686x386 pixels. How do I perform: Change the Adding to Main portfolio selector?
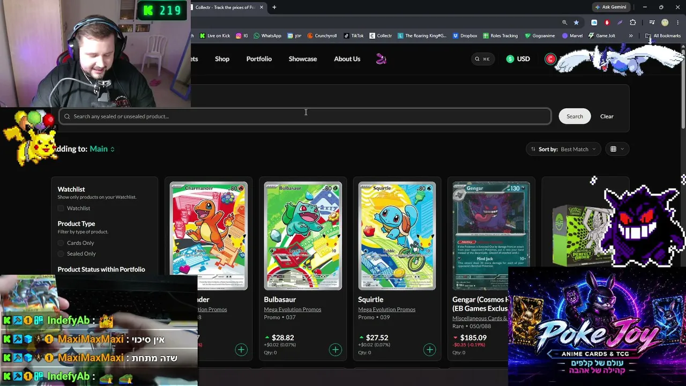(x=102, y=149)
